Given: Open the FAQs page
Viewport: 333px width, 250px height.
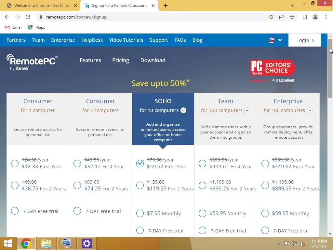Looking at the screenshot, I should (x=180, y=40).
